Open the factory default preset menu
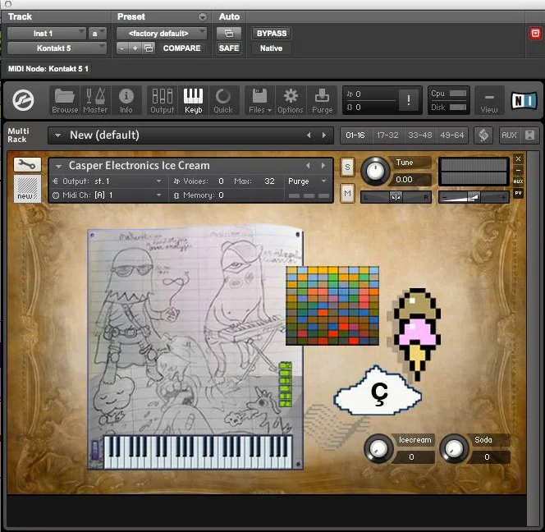 (162, 34)
